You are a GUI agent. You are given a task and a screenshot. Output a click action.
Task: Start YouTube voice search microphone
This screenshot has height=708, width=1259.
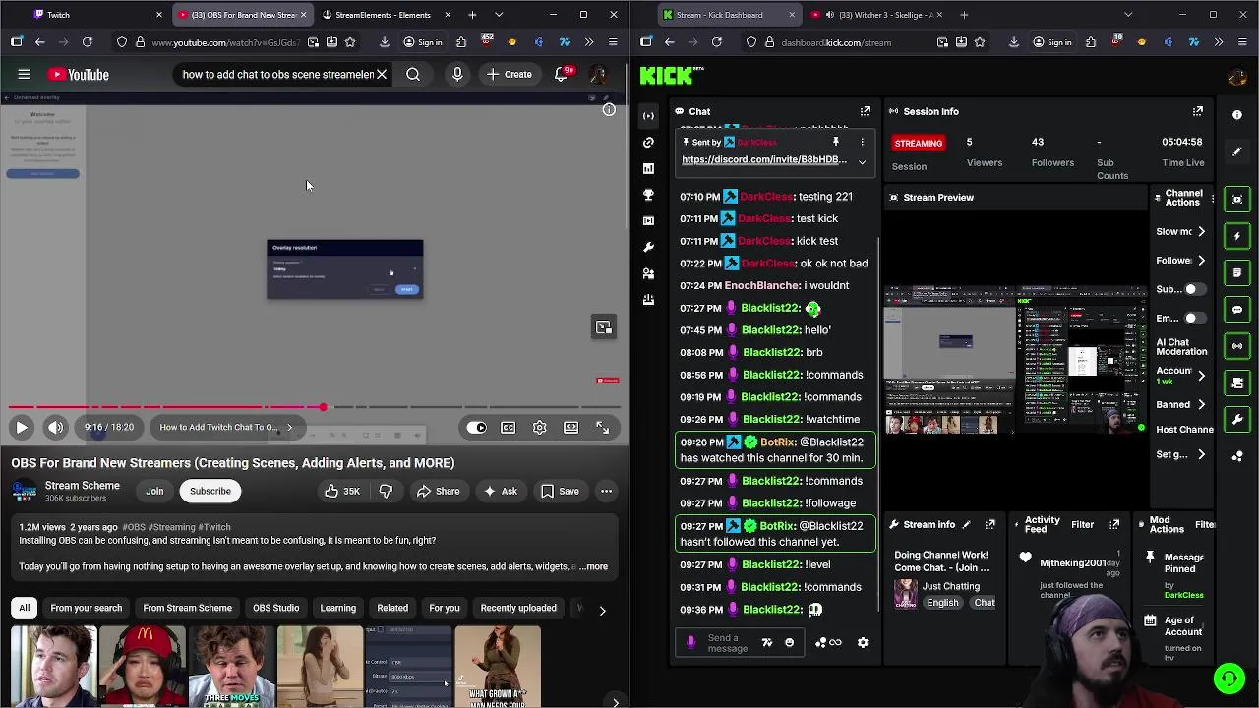pos(457,74)
